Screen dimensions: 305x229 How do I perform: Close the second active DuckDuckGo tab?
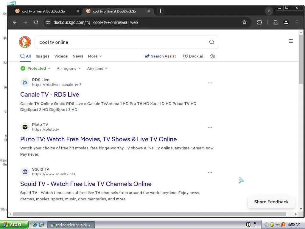coord(149,11)
